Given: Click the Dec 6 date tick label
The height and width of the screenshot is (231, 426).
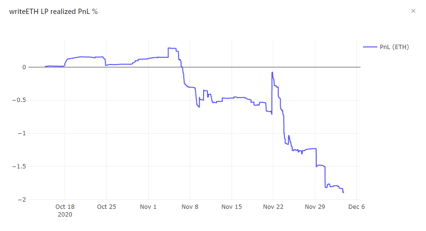Looking at the screenshot, I should [357, 207].
